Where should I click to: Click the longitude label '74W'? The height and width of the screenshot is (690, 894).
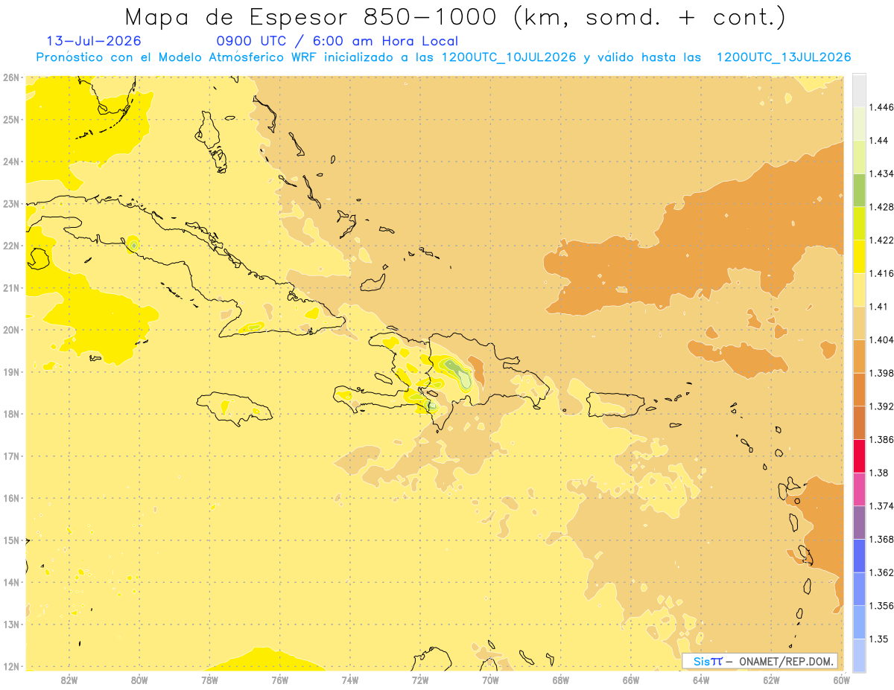(x=349, y=680)
